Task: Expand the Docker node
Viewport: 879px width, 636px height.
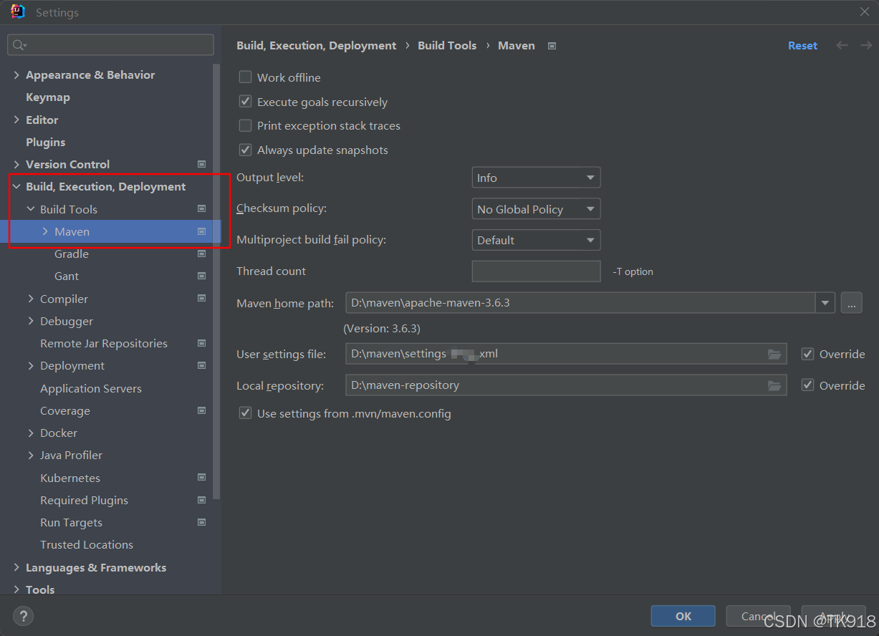Action: point(31,433)
